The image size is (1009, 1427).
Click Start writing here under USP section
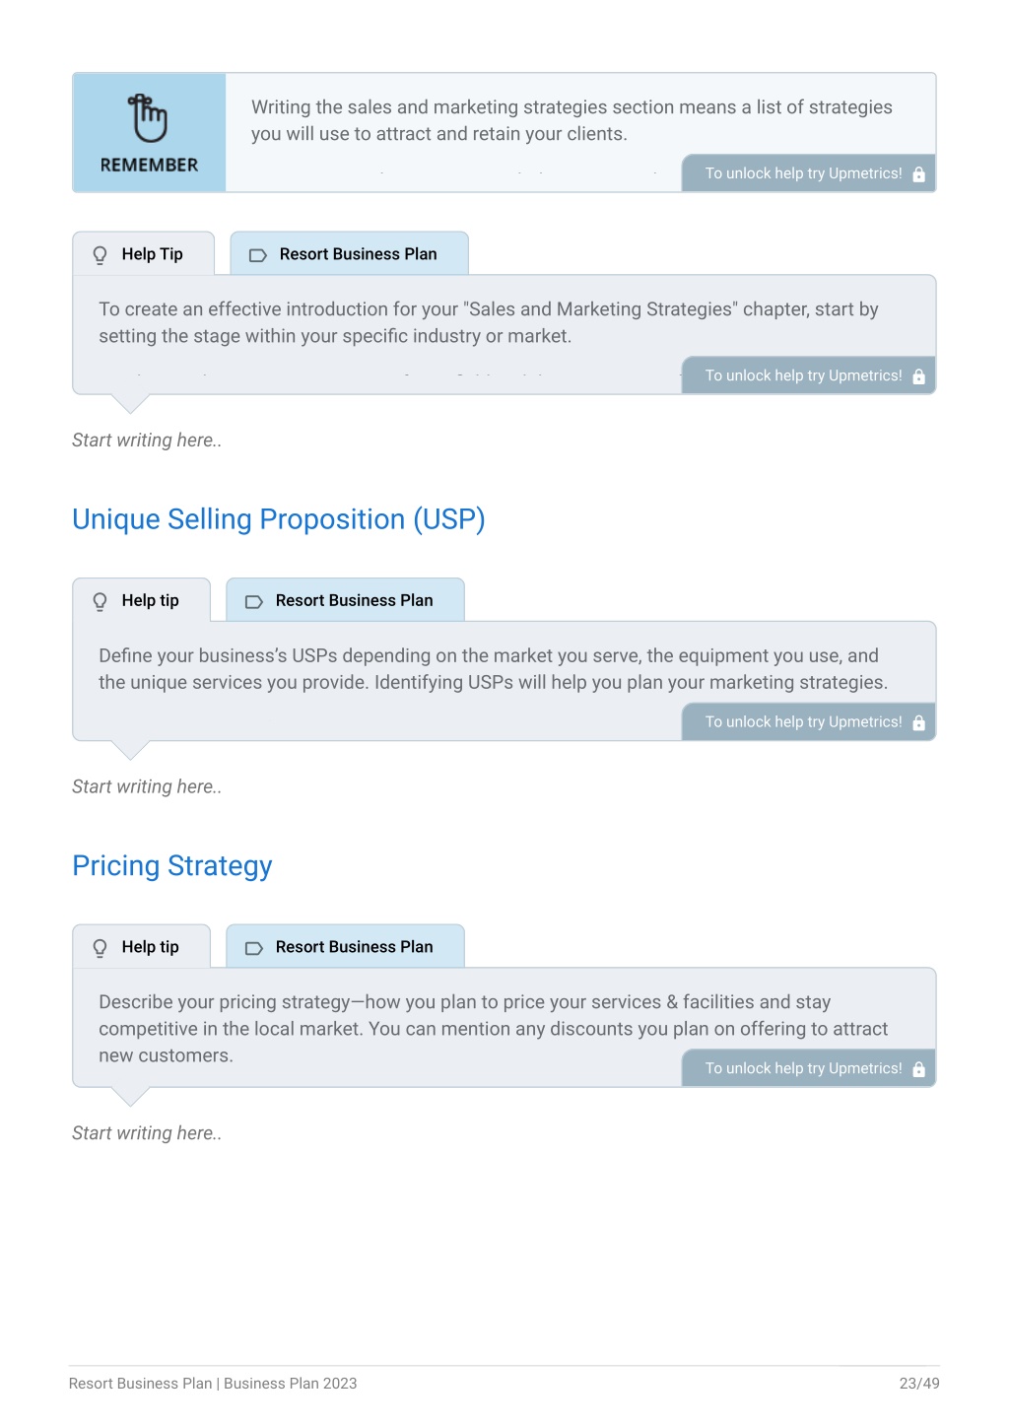[x=147, y=786]
